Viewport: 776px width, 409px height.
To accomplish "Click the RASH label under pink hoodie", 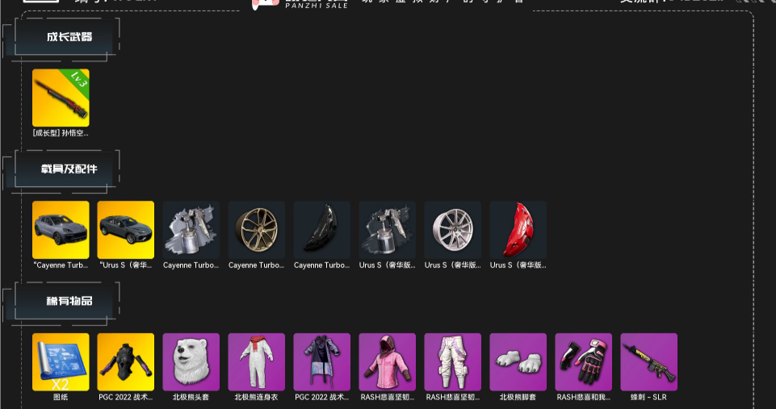I will coord(387,397).
